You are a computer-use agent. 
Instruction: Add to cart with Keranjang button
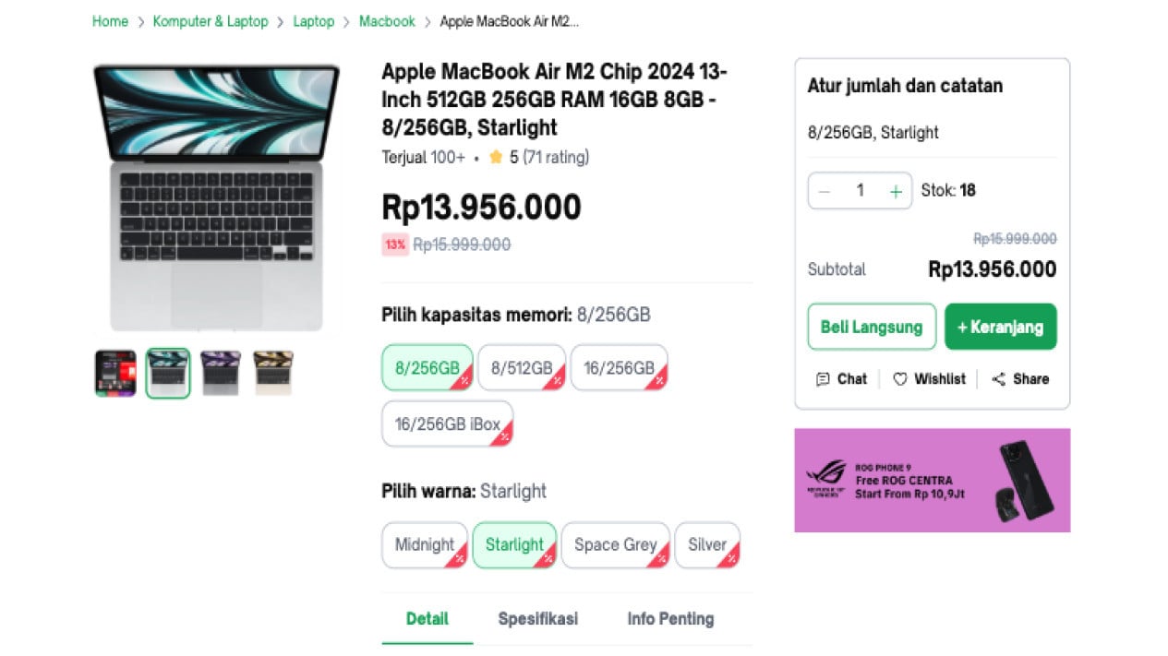1000,327
